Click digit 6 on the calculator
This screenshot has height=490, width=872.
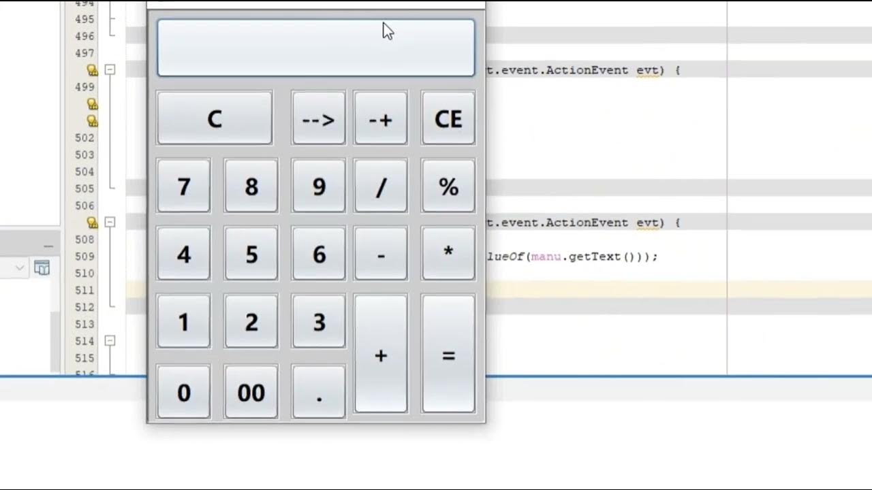pos(319,253)
